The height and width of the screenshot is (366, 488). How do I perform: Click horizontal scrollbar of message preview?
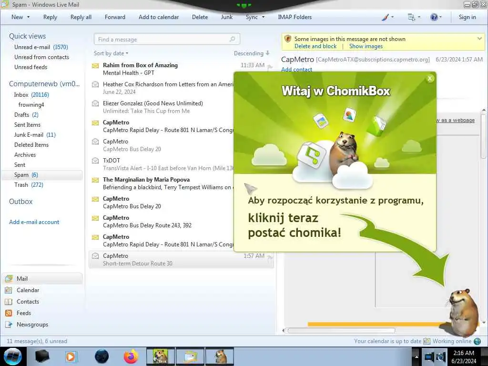tap(341, 331)
